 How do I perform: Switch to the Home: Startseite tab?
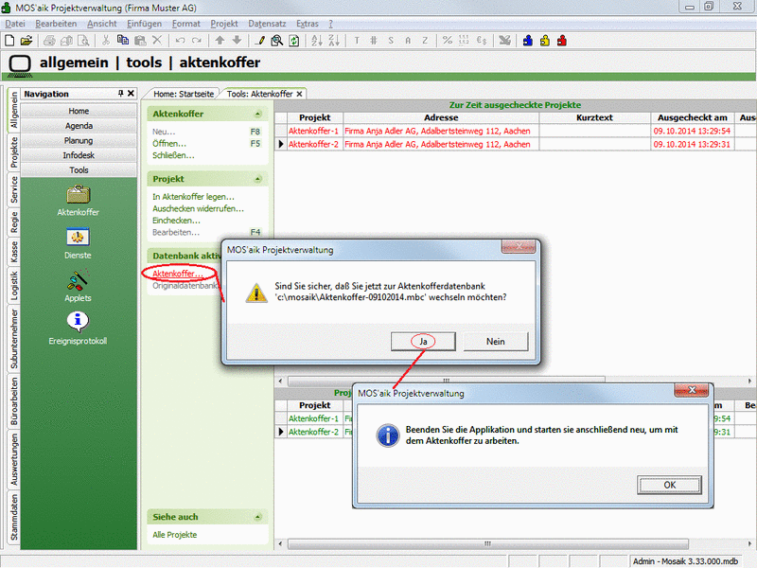tap(184, 94)
